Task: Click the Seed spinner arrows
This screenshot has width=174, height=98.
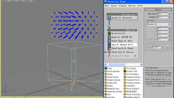Action: click(x=162, y=47)
